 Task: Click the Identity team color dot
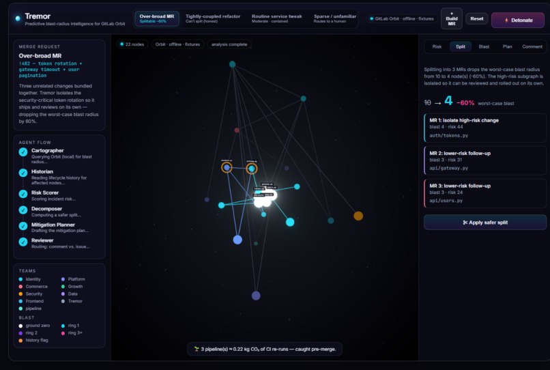tap(20, 279)
